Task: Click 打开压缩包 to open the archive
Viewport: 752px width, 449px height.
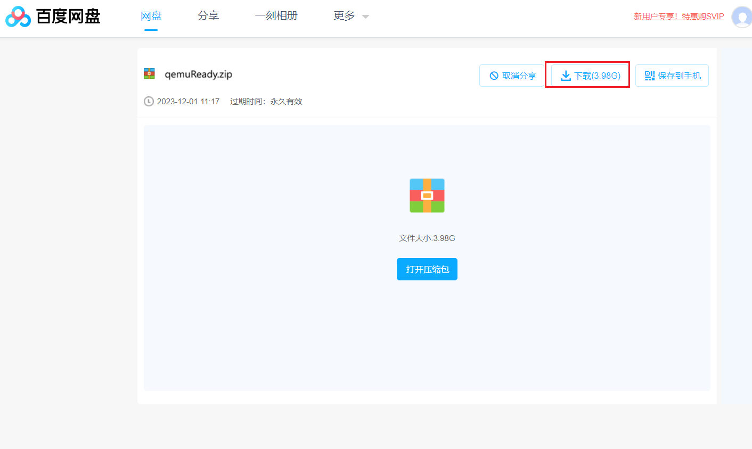Action: pos(427,269)
